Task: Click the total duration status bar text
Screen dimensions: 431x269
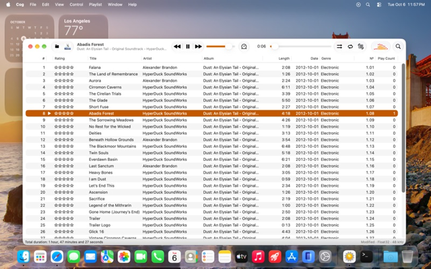Action: coord(64,242)
